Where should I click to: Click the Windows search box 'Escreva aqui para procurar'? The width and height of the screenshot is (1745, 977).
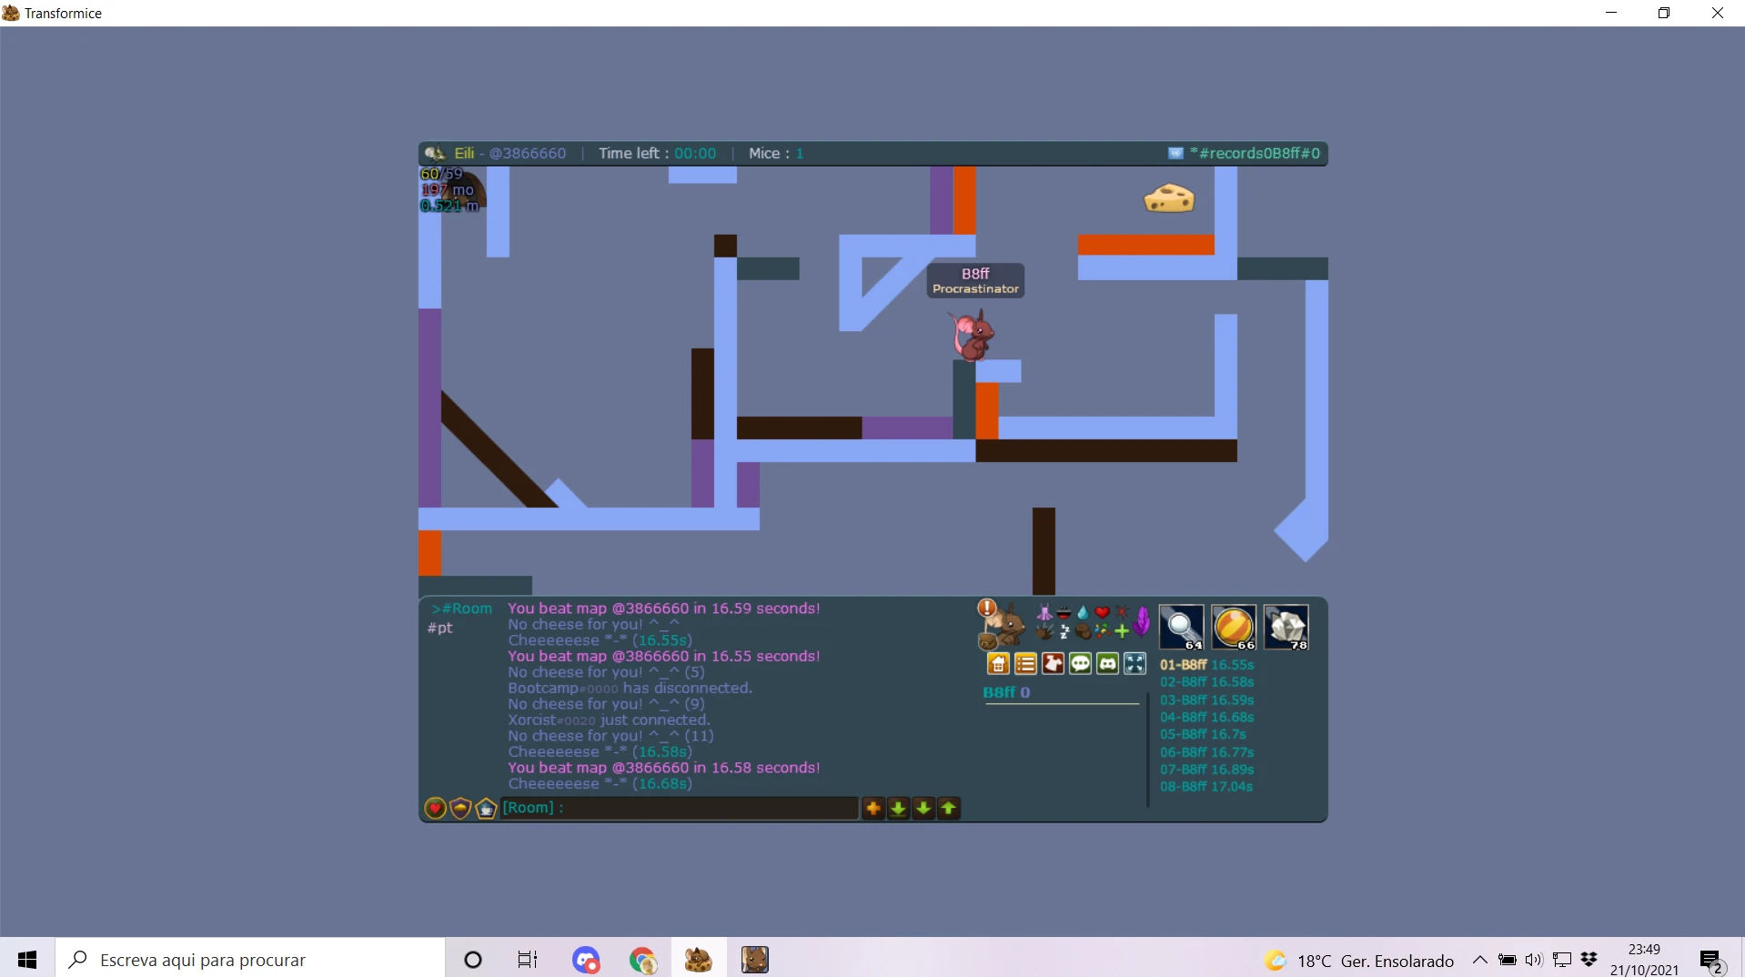(x=250, y=959)
